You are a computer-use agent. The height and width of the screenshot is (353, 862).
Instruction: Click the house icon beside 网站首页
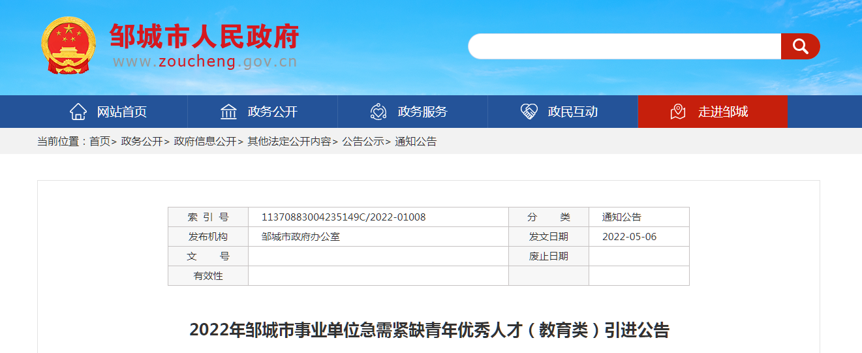pos(78,112)
